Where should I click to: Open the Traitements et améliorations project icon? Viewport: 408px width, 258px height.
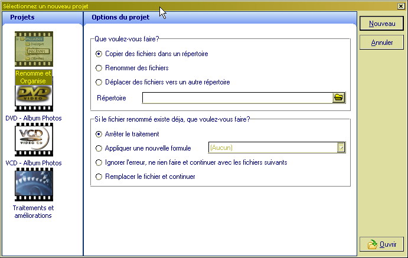point(34,185)
